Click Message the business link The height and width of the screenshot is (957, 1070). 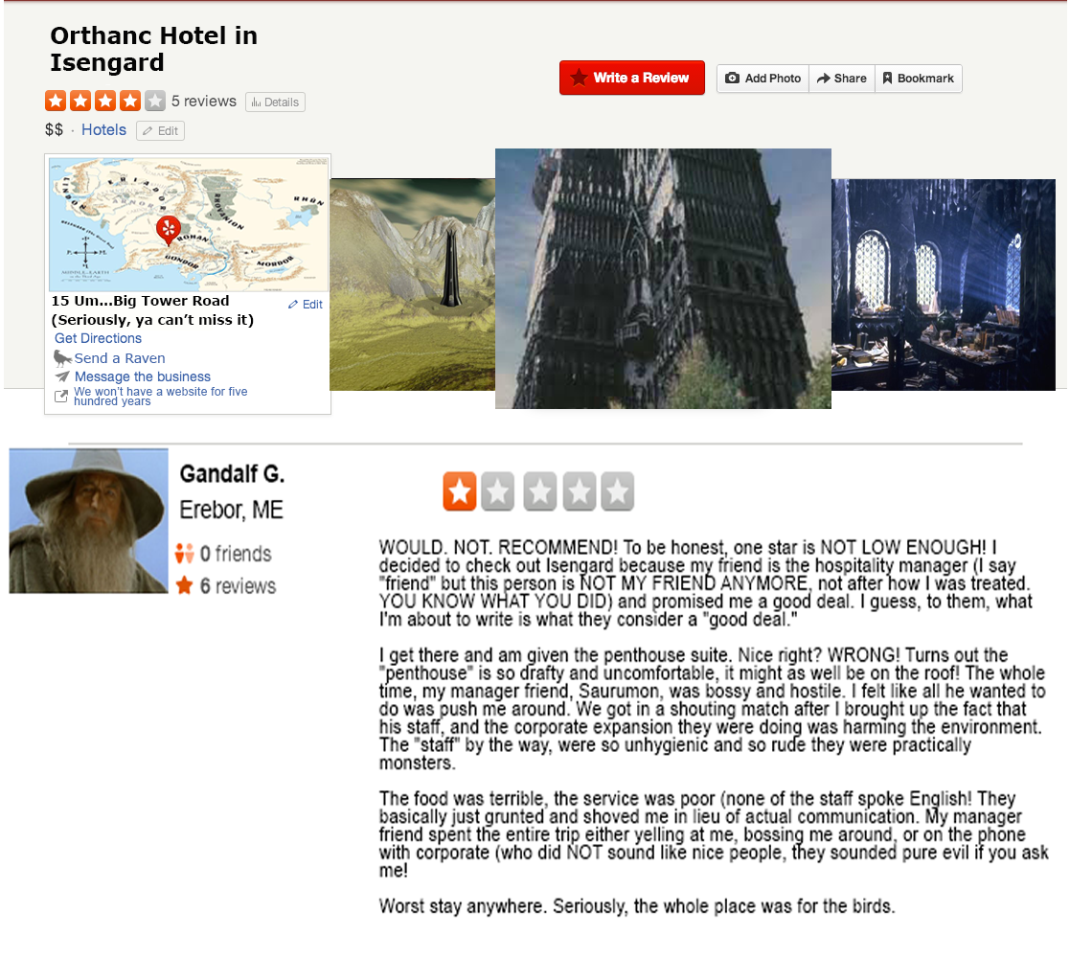[x=143, y=376]
